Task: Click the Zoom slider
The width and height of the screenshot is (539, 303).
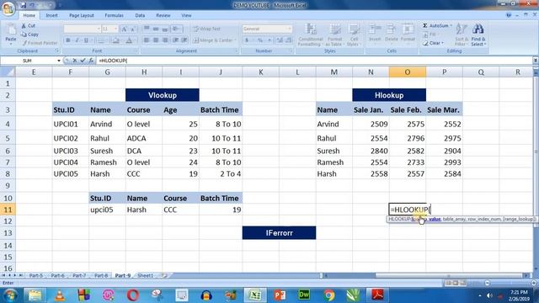Action: pos(510,283)
